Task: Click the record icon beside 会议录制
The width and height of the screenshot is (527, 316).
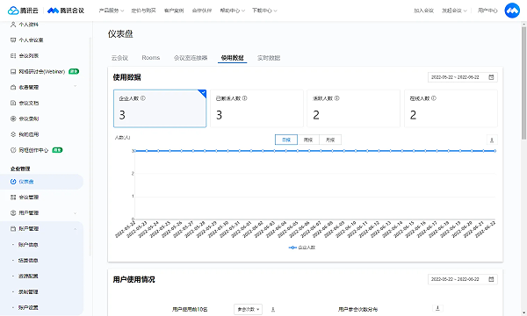Action: (x=13, y=118)
